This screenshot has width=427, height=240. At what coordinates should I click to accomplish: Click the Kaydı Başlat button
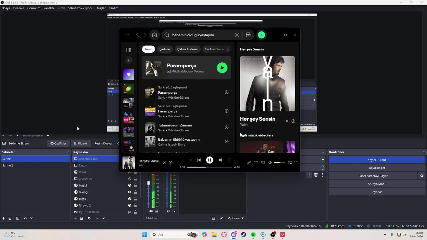pos(377,168)
